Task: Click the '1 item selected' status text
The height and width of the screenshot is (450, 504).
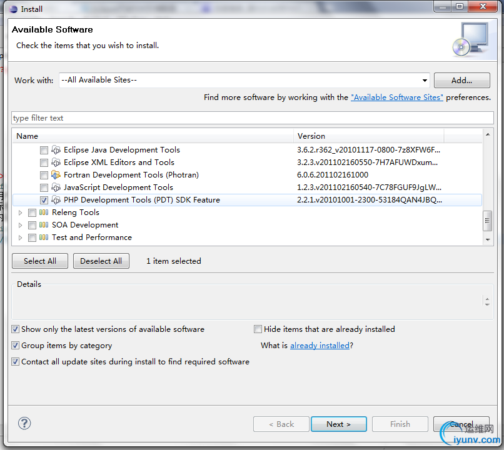Action: (174, 261)
